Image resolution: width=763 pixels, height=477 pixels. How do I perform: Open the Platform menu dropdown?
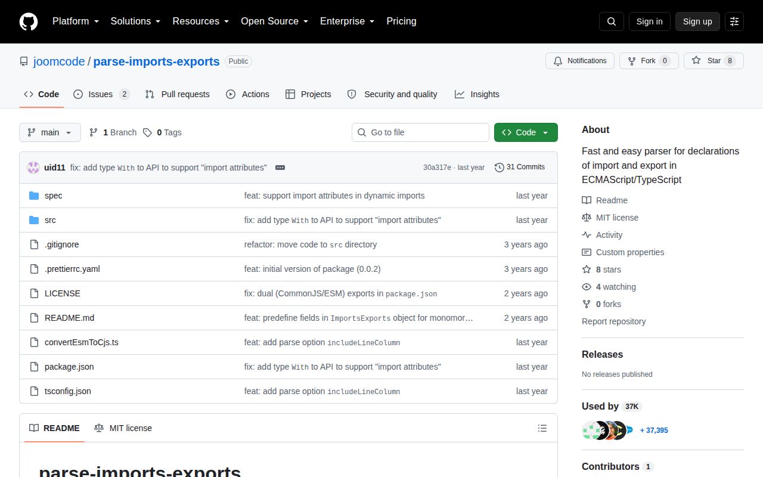click(x=76, y=21)
